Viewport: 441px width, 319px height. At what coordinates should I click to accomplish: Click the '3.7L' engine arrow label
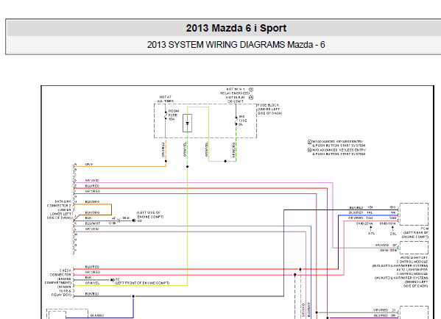[371, 234]
